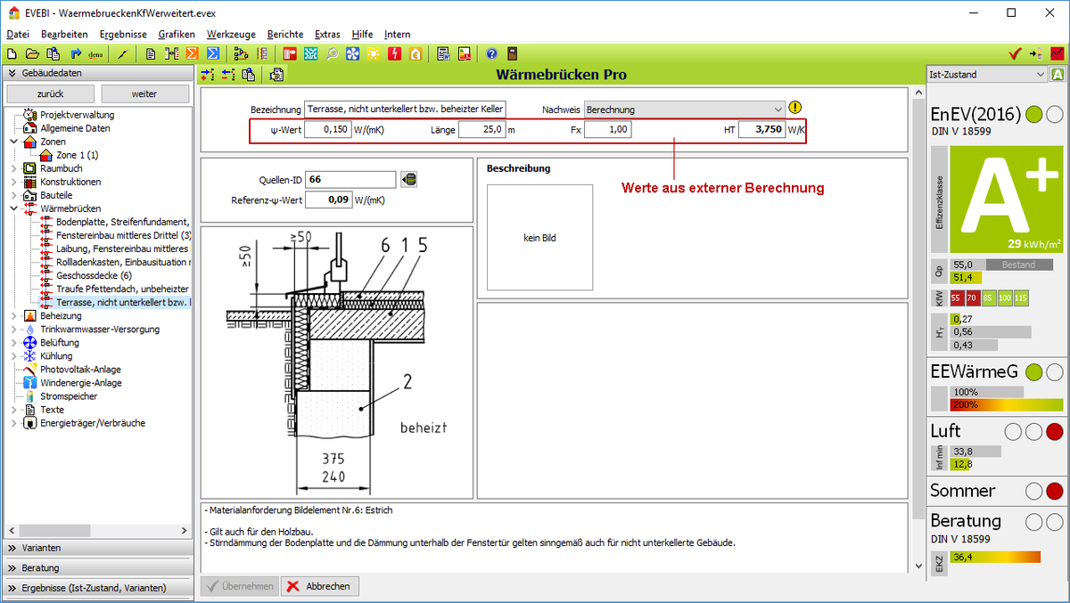Image resolution: width=1070 pixels, height=603 pixels.
Task: Click the red chart icon top right
Action: click(x=1058, y=53)
